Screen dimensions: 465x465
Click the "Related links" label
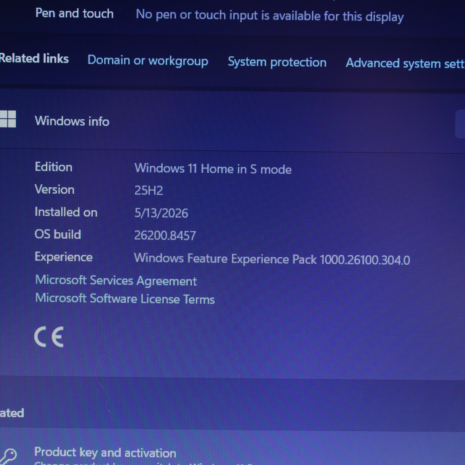click(34, 58)
